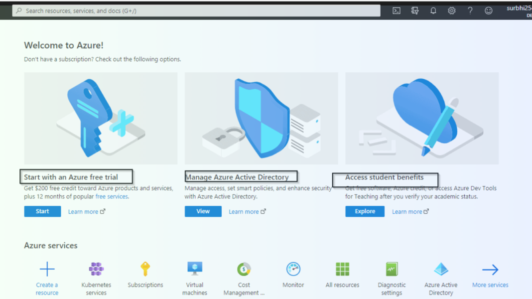Image resolution: width=532 pixels, height=299 pixels.
Task: Click the Active Directory shield illustration
Action: coord(261,118)
